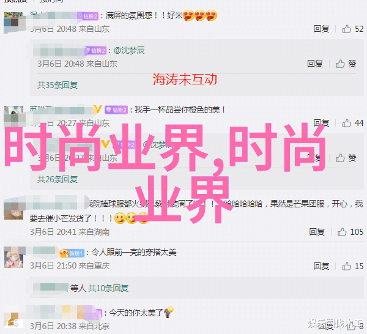This screenshot has height=334, width=367.
Task: Open the avatar of the 令人眼前一亮 commenter
Action: pyautogui.click(x=14, y=257)
